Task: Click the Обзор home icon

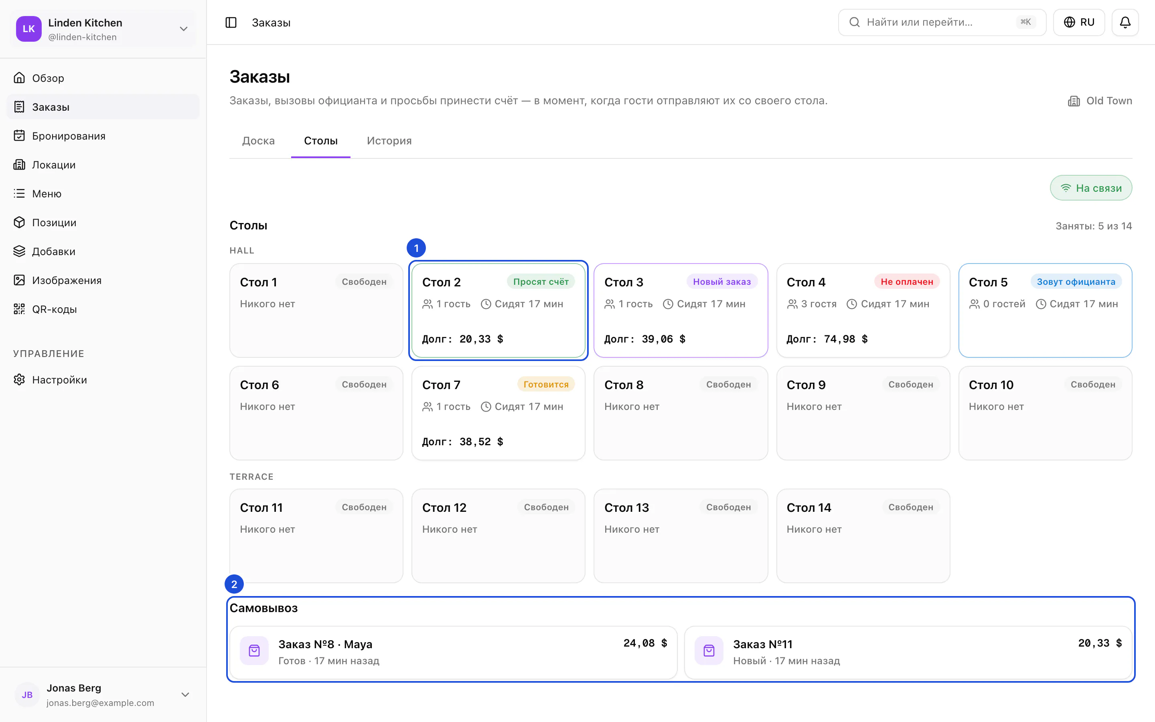Action: click(x=19, y=78)
